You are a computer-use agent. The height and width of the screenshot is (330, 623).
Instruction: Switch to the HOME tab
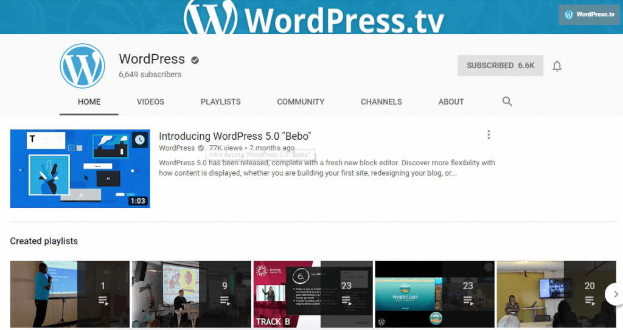(89, 102)
